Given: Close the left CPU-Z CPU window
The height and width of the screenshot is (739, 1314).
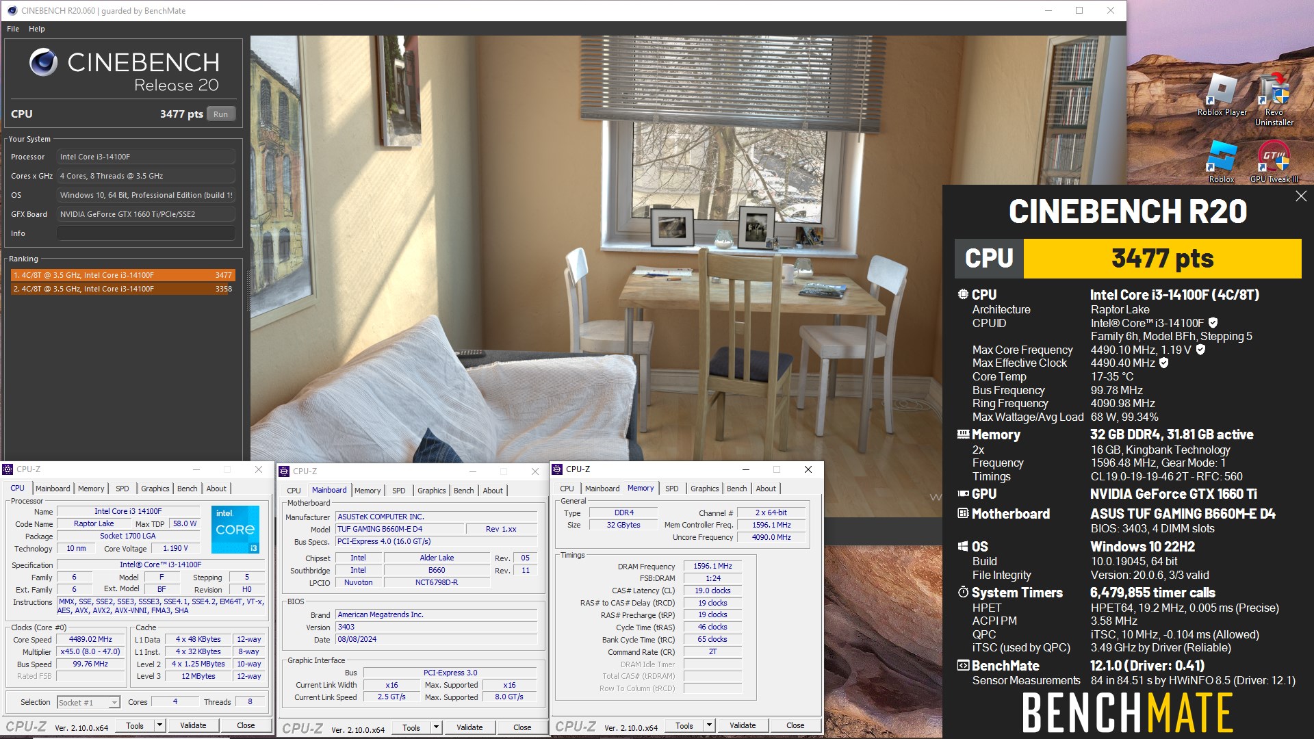Looking at the screenshot, I should (x=259, y=469).
